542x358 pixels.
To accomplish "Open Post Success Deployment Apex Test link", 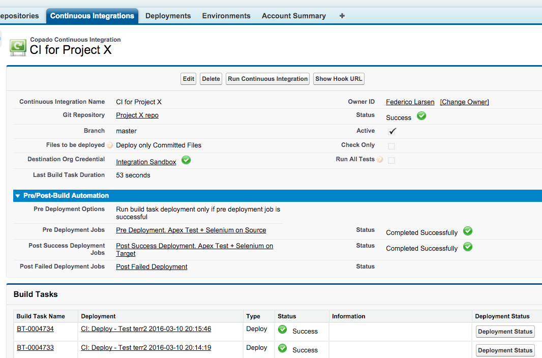I will coord(195,250).
